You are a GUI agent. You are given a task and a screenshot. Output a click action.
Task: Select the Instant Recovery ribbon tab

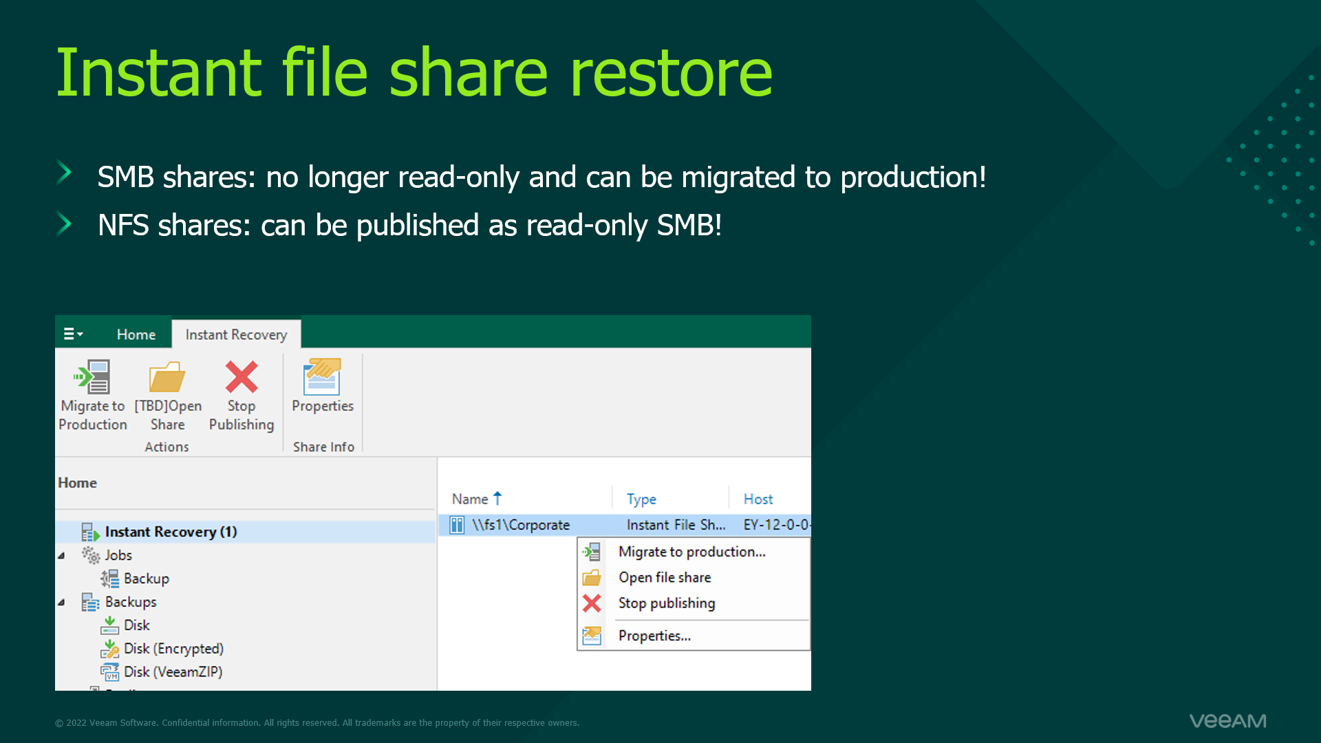pos(236,334)
